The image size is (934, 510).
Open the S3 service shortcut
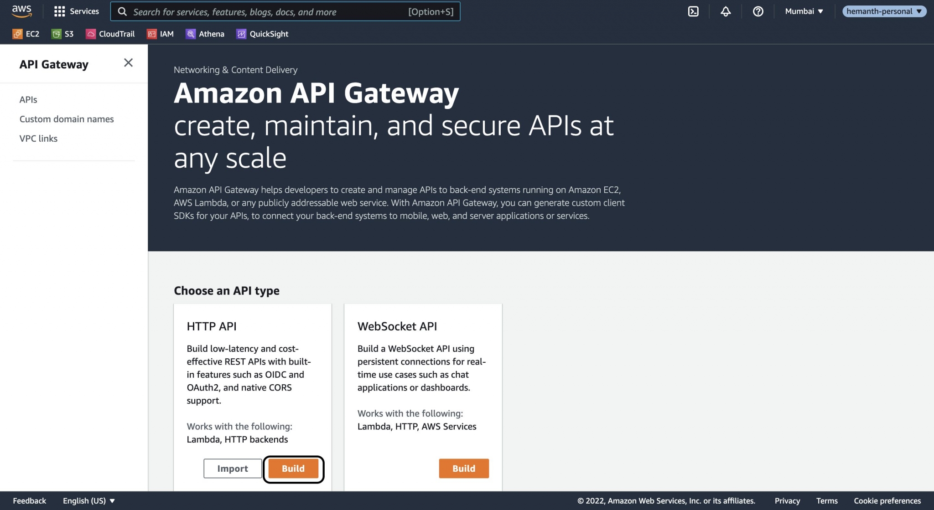coord(63,34)
